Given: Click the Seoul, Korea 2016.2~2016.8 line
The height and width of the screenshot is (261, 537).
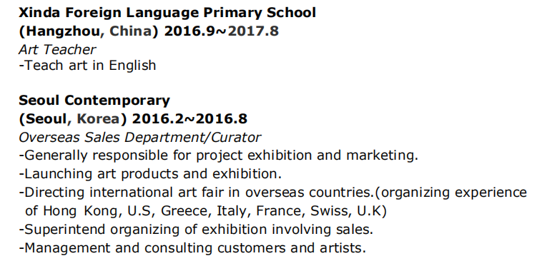Looking at the screenshot, I should tap(133, 119).
